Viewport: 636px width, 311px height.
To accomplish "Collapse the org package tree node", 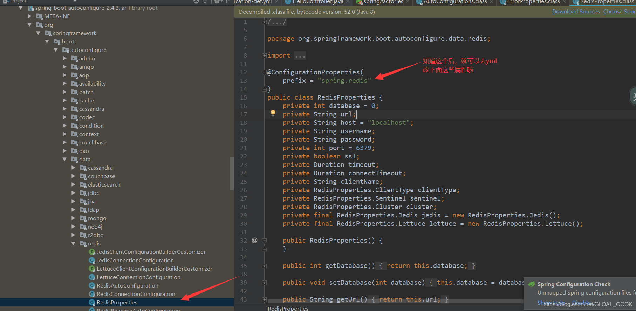I will click(x=29, y=25).
